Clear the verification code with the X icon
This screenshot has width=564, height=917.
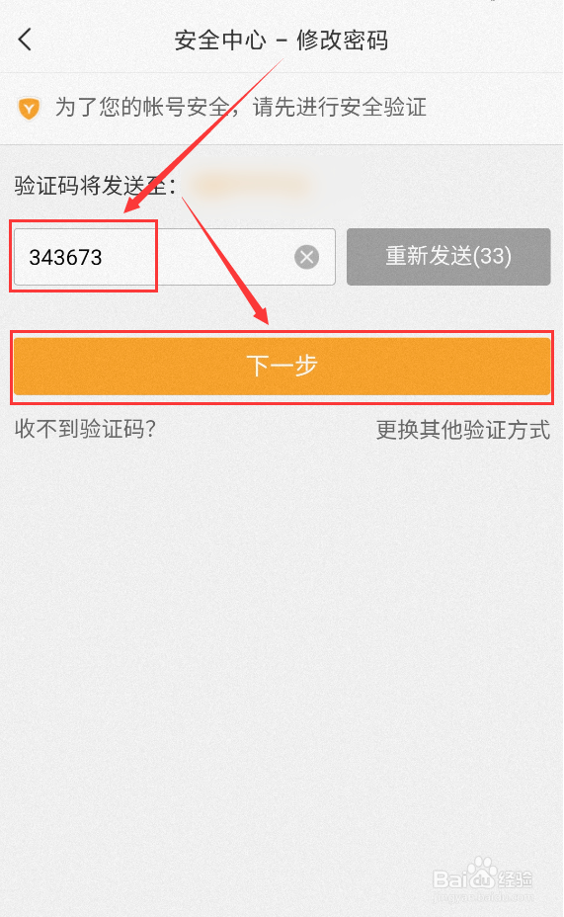(x=307, y=257)
